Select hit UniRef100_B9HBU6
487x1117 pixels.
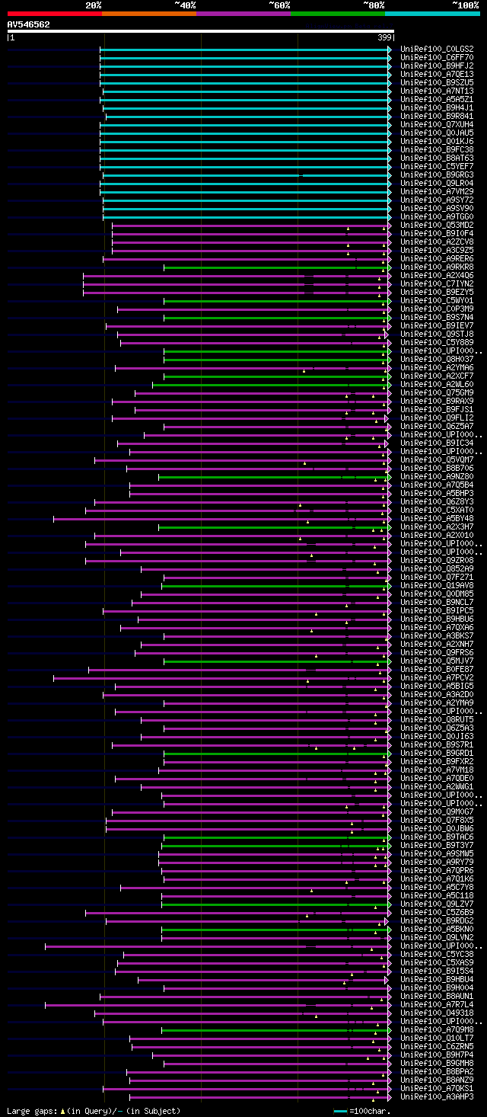[436, 619]
